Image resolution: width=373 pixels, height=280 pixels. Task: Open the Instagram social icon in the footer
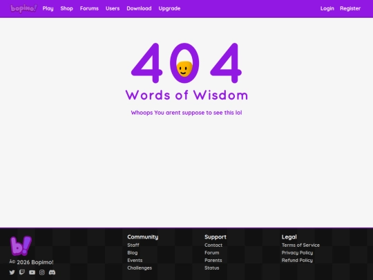[x=42, y=272]
